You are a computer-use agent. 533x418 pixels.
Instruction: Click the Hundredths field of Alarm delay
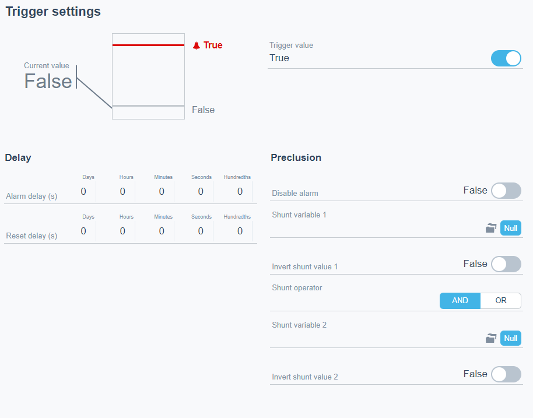(239, 191)
